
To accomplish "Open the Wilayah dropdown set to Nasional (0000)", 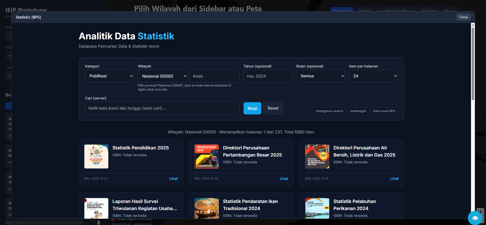I will point(162,76).
